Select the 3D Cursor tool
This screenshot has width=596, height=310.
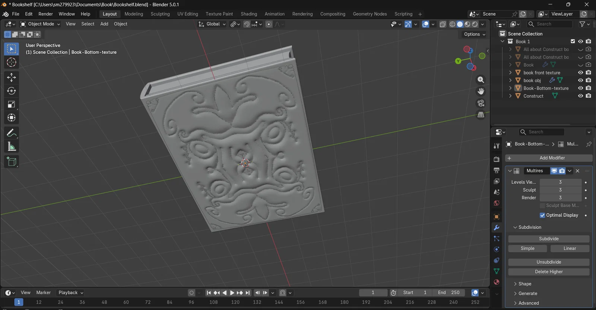(12, 62)
